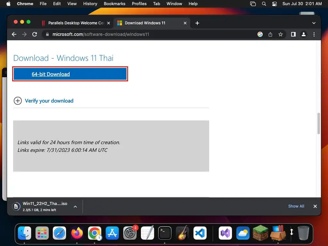
Task: Click the address bar URL
Action: (x=101, y=34)
